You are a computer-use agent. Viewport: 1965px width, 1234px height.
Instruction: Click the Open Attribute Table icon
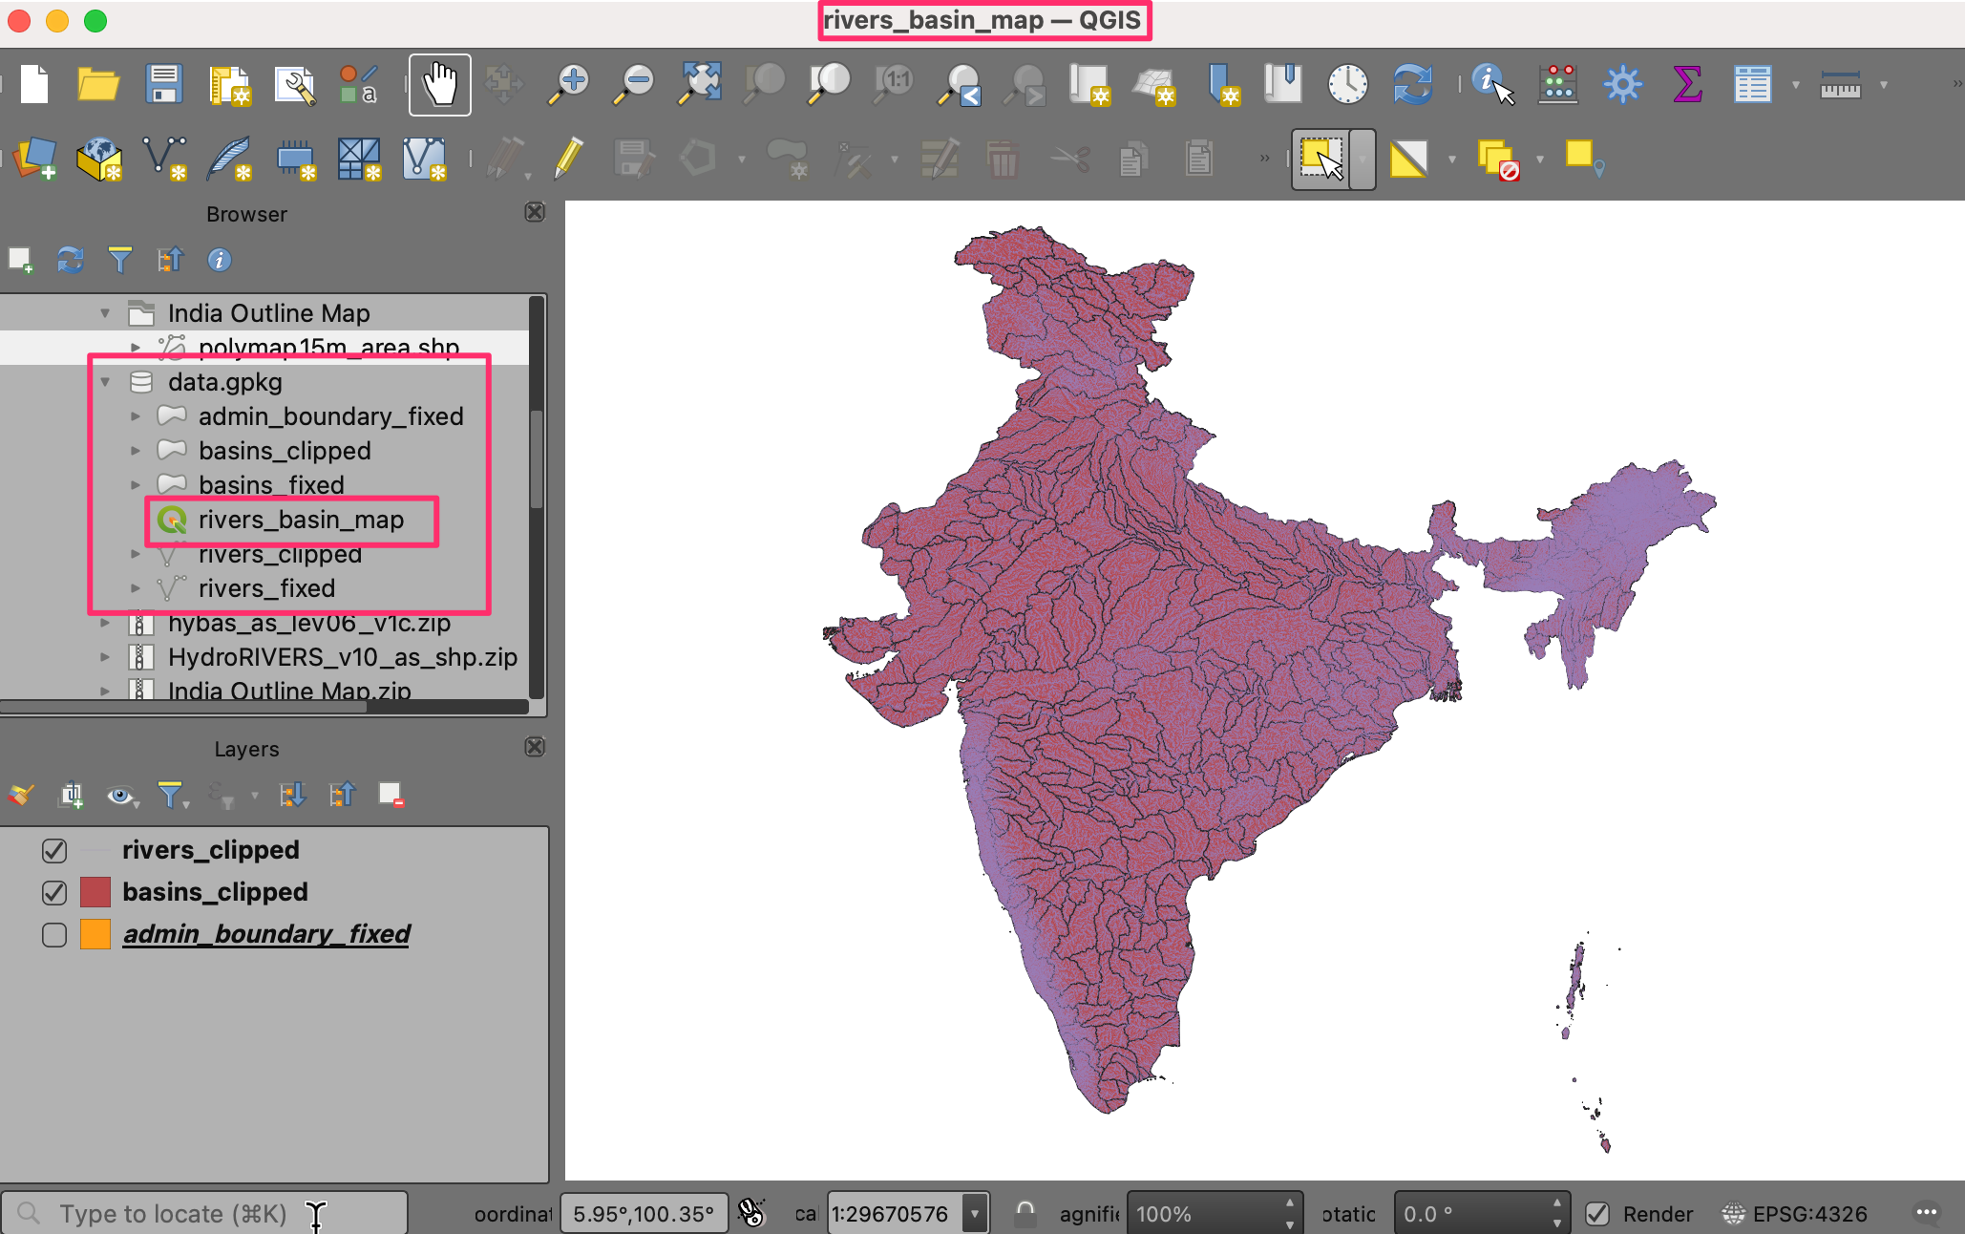1752,85
